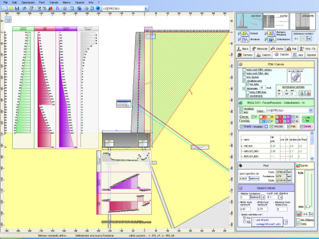Select the Kd radio button
The image size is (319, 239).
pyautogui.click(x=244, y=222)
